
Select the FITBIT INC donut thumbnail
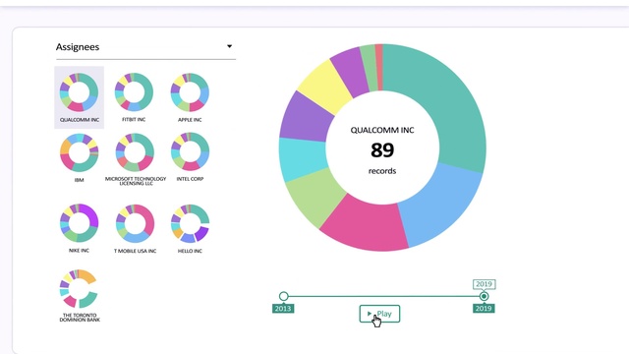[x=134, y=91]
